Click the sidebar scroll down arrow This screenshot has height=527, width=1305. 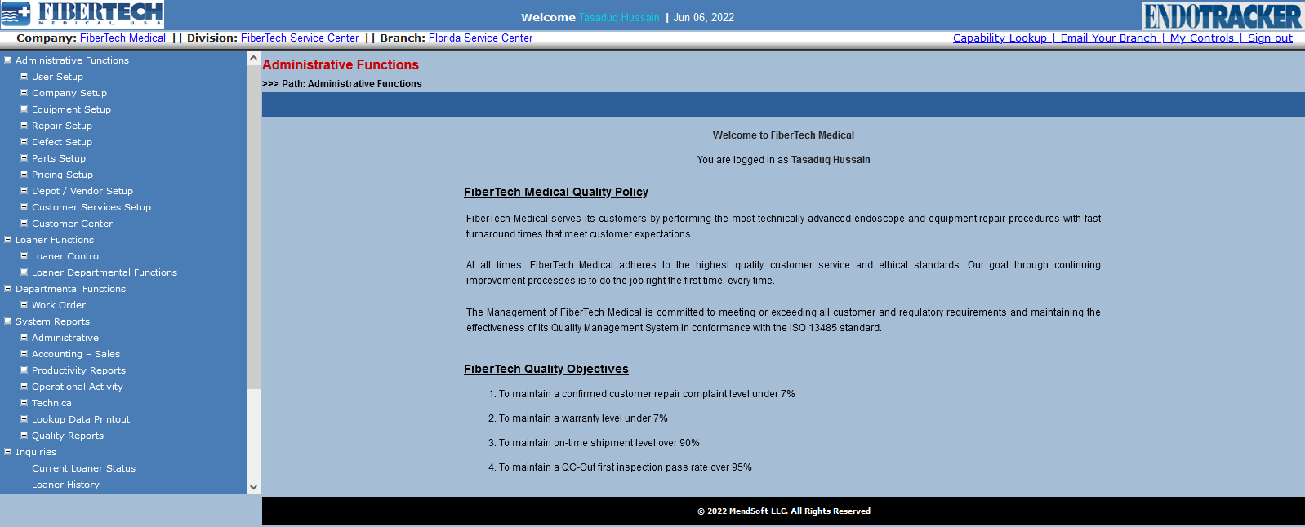(253, 487)
